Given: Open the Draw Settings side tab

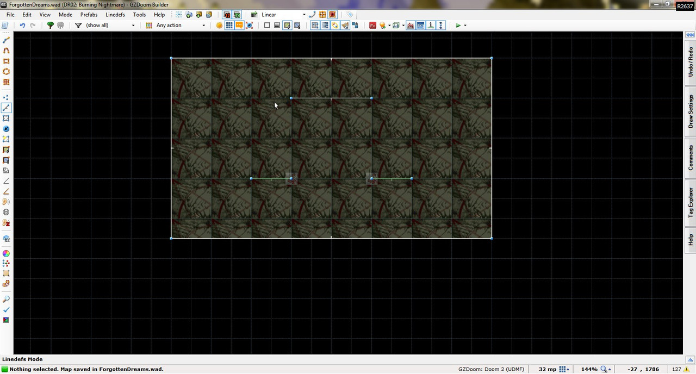Looking at the screenshot, I should [691, 111].
